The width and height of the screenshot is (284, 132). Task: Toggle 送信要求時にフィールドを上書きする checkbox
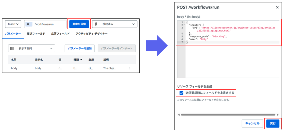coord(181,93)
